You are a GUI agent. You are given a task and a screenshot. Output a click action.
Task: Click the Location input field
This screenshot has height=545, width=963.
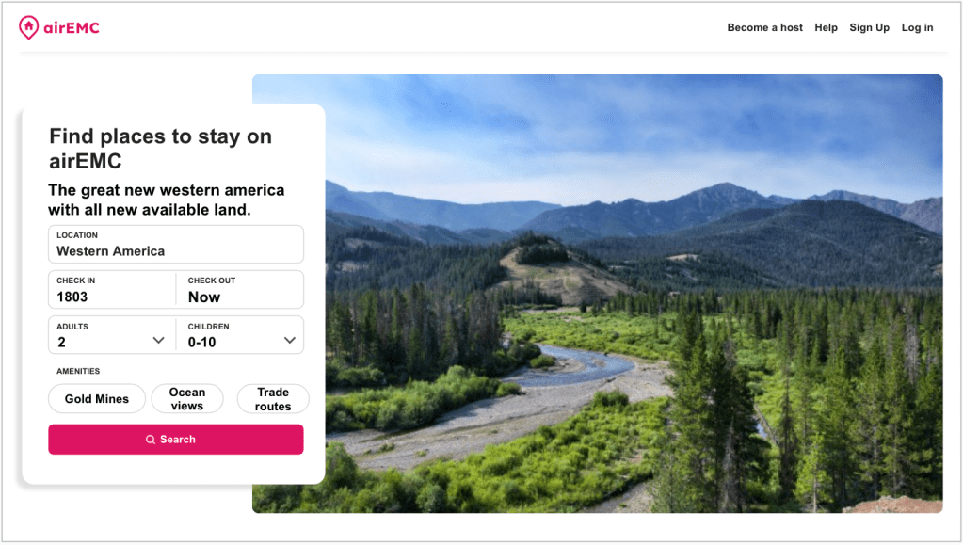(x=176, y=245)
